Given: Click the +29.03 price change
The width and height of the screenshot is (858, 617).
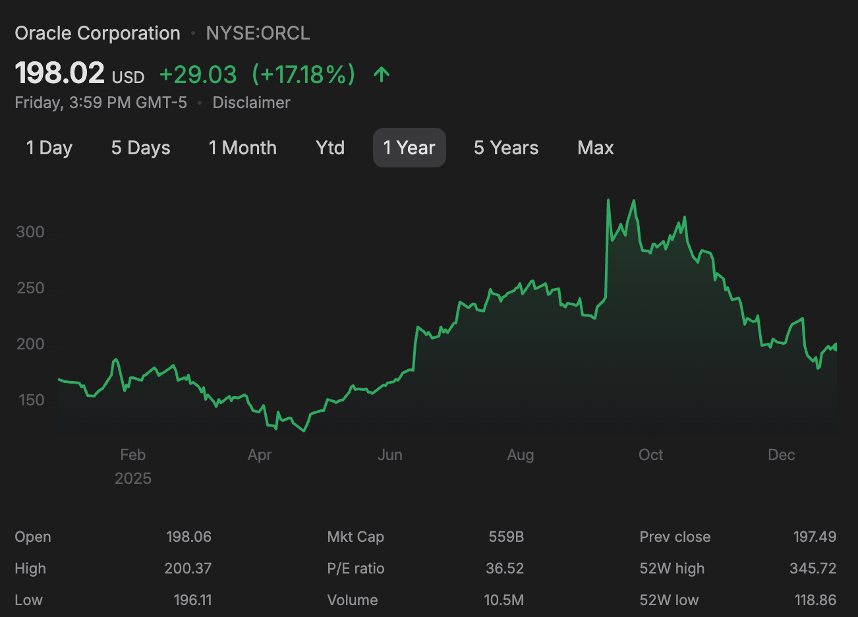Looking at the screenshot, I should pos(198,74).
